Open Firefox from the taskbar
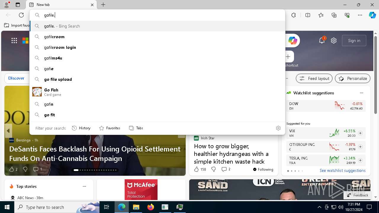The width and height of the screenshot is (379, 213). (x=151, y=207)
